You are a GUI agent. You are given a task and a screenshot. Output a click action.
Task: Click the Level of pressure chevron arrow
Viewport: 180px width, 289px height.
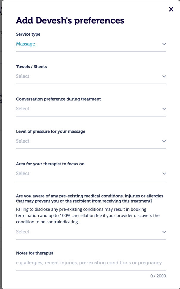coord(164,141)
